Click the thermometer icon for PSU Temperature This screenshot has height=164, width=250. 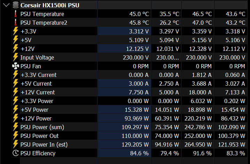click(x=15, y=14)
